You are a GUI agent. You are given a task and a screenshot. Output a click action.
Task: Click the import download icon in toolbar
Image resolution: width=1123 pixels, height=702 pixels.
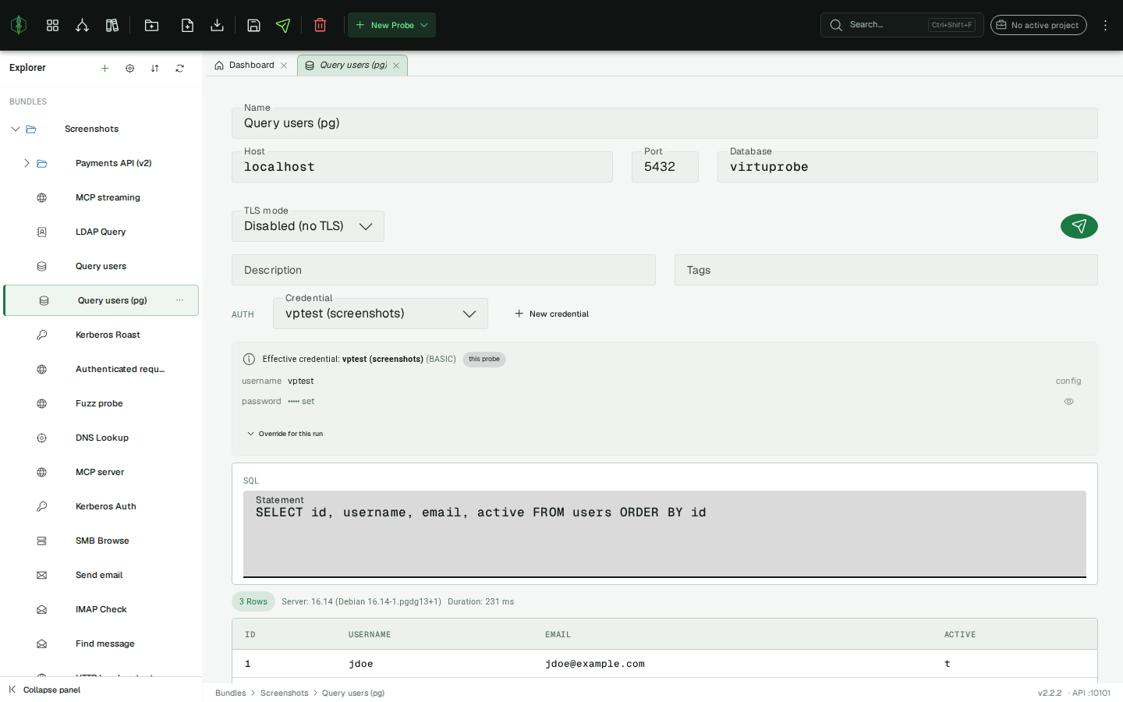pyautogui.click(x=217, y=25)
